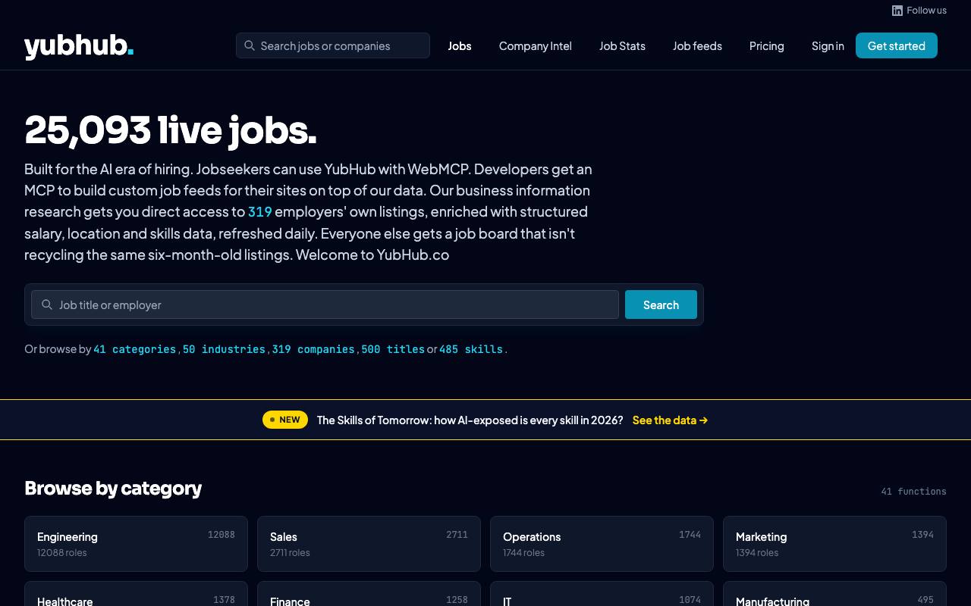Browse by 50 industries link
The image size is (971, 606).
(224, 349)
